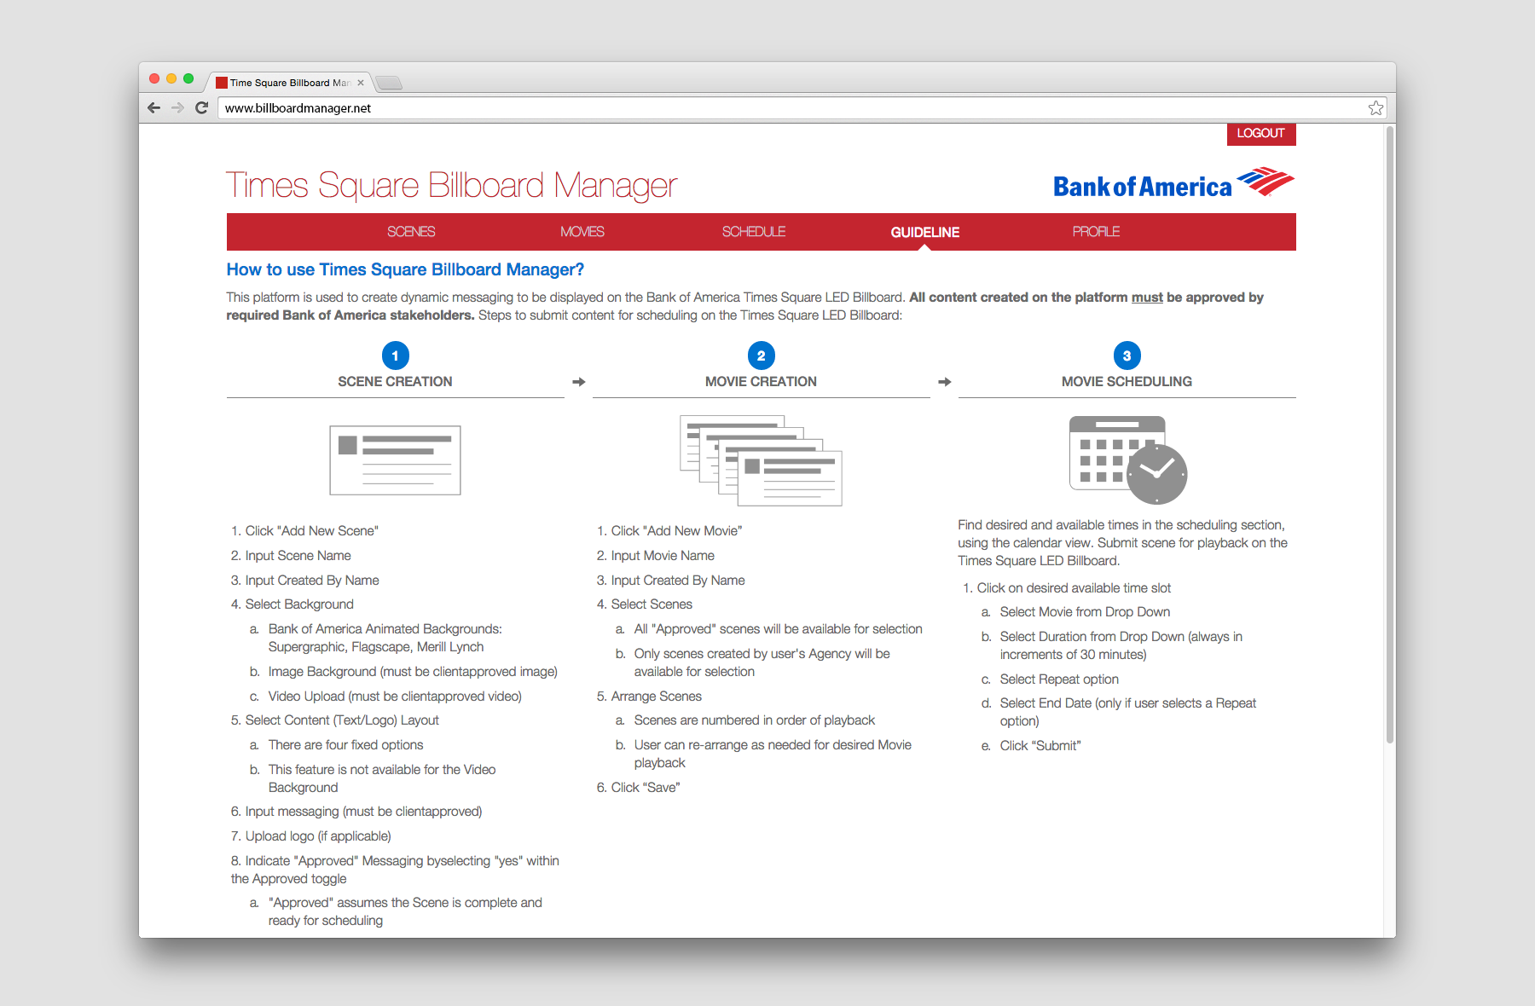The width and height of the screenshot is (1535, 1006).
Task: Open the MOVIES tab
Action: [582, 232]
